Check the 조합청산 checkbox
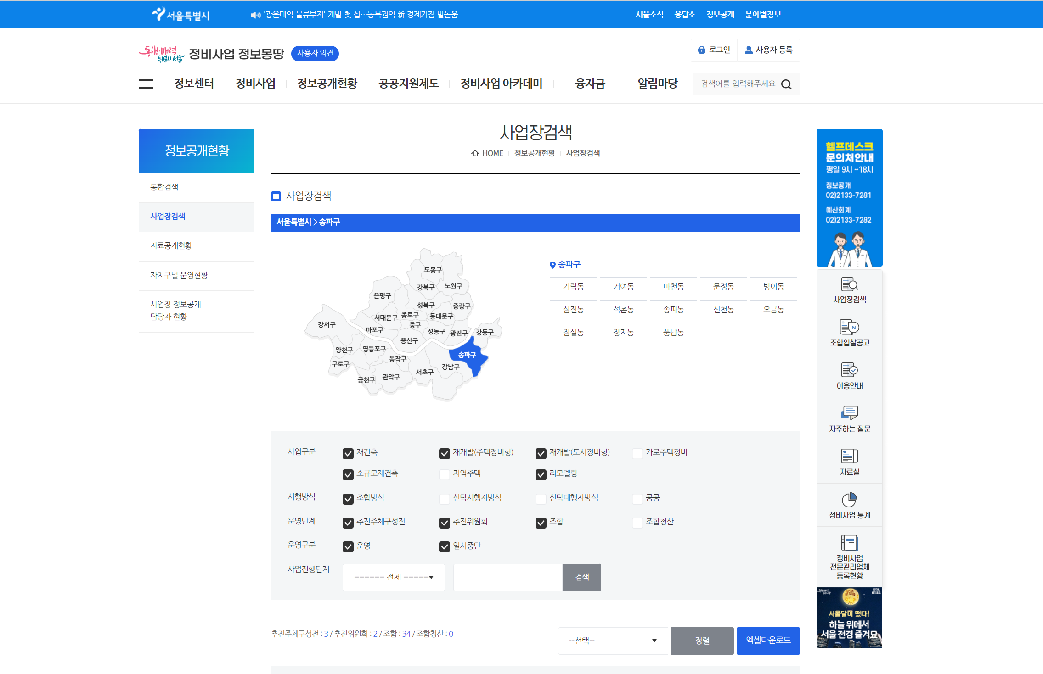 pos(637,523)
